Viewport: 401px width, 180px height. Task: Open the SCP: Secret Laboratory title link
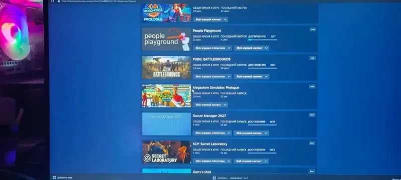(x=210, y=144)
